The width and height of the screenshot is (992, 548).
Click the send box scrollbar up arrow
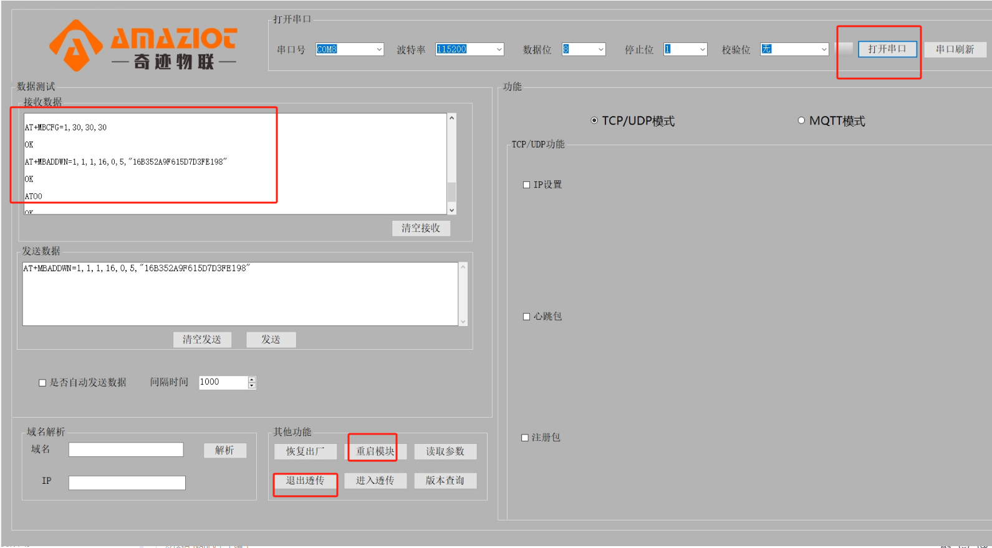point(463,267)
